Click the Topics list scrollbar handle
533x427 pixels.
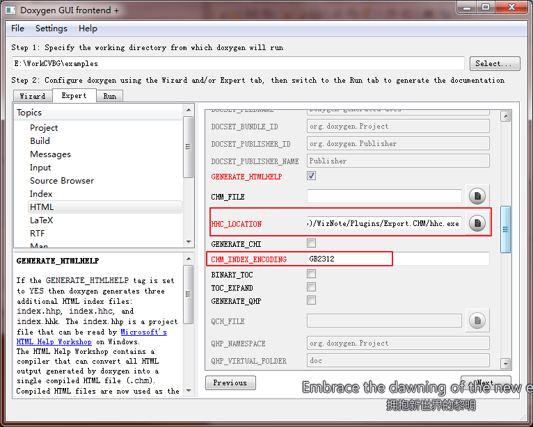[189, 147]
